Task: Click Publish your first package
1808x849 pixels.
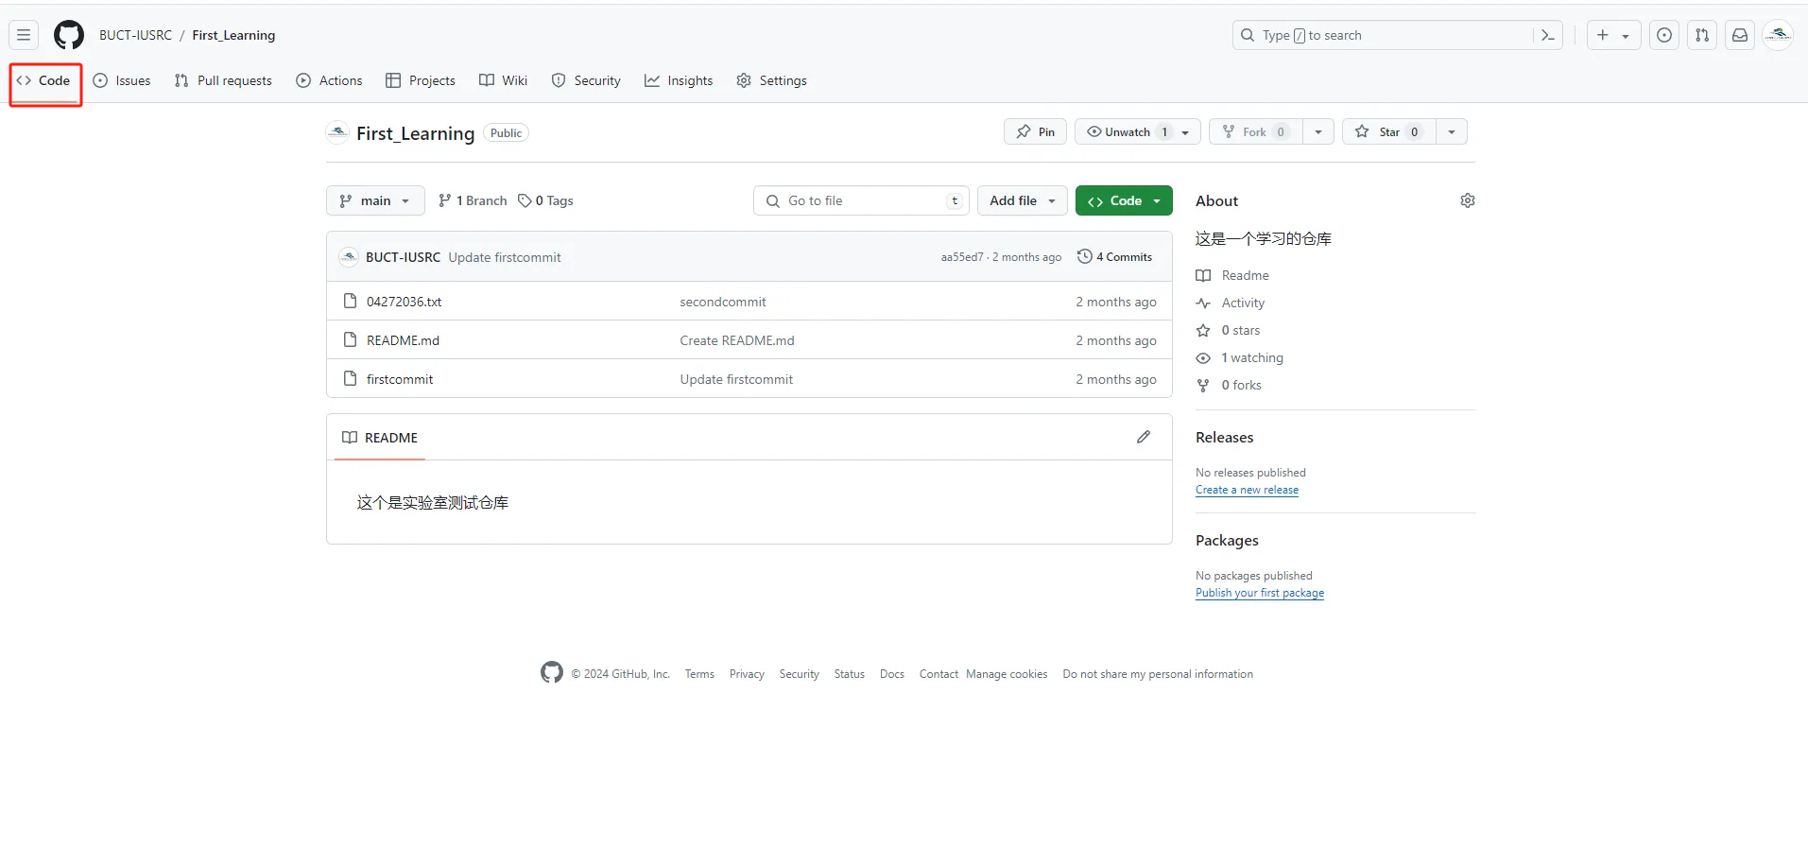Action: tap(1260, 593)
